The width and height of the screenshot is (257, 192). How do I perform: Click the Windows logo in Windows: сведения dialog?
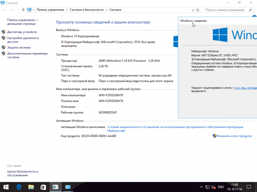point(220,35)
